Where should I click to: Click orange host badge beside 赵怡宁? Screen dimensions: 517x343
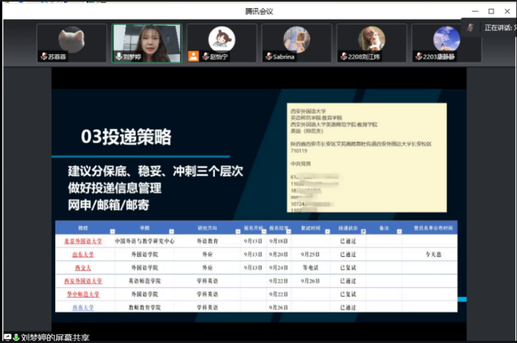pos(193,56)
